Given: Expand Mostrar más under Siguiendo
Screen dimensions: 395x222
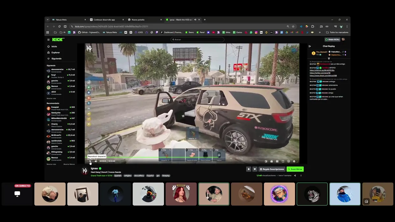Looking at the screenshot, I should click(x=51, y=98).
